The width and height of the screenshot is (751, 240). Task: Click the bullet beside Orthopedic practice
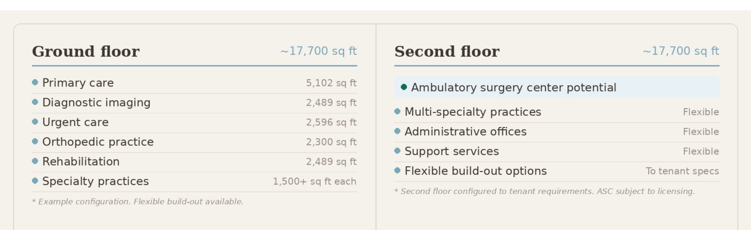click(35, 141)
